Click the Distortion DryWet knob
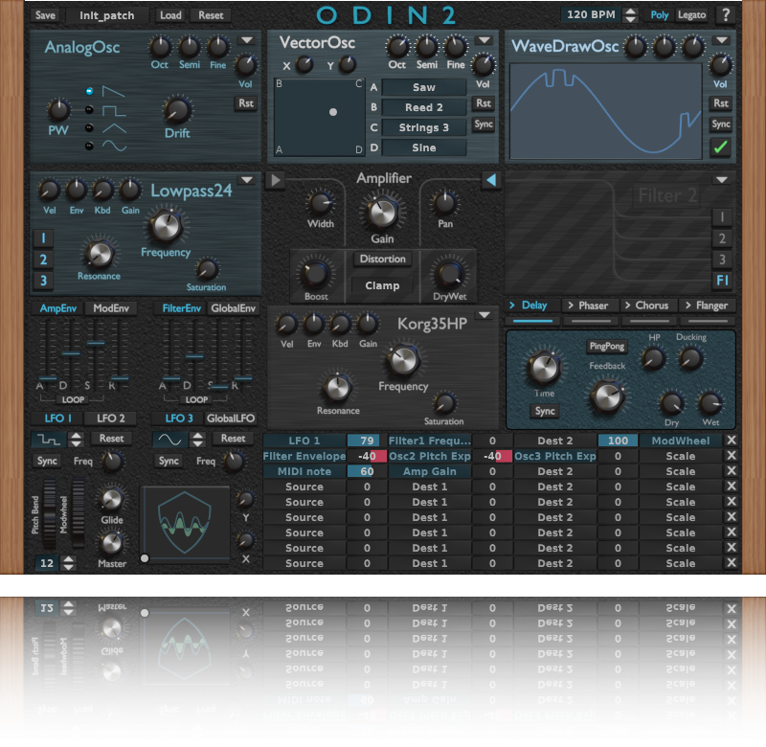The height and width of the screenshot is (747, 766). [449, 274]
